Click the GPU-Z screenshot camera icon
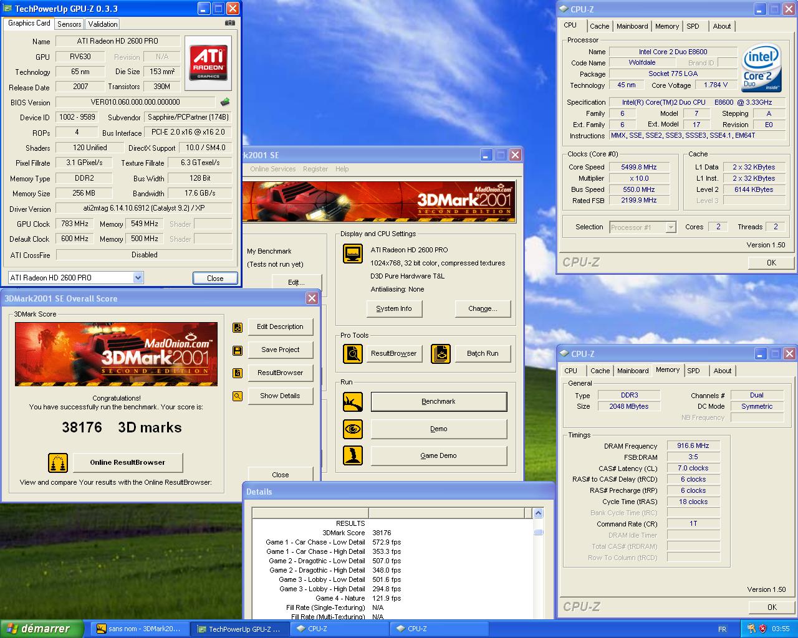This screenshot has width=798, height=638. click(230, 23)
